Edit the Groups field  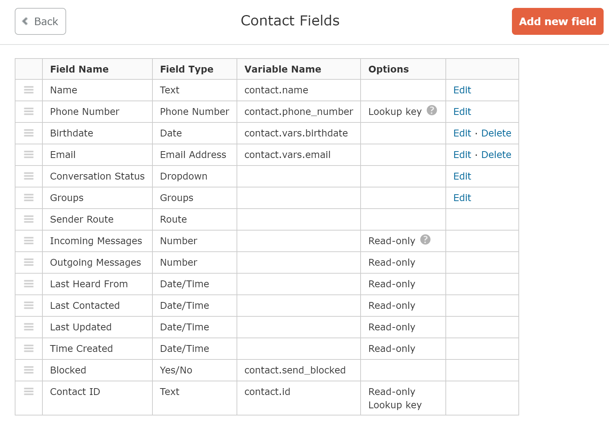click(462, 198)
